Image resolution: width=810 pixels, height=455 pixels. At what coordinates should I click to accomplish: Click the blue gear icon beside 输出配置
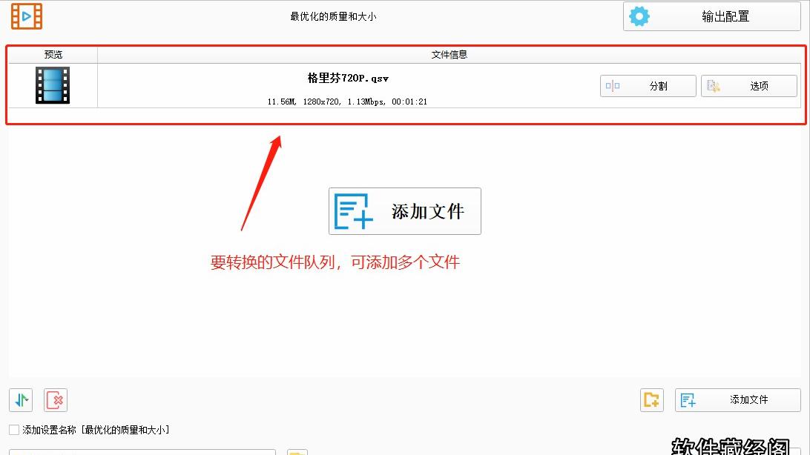639,15
